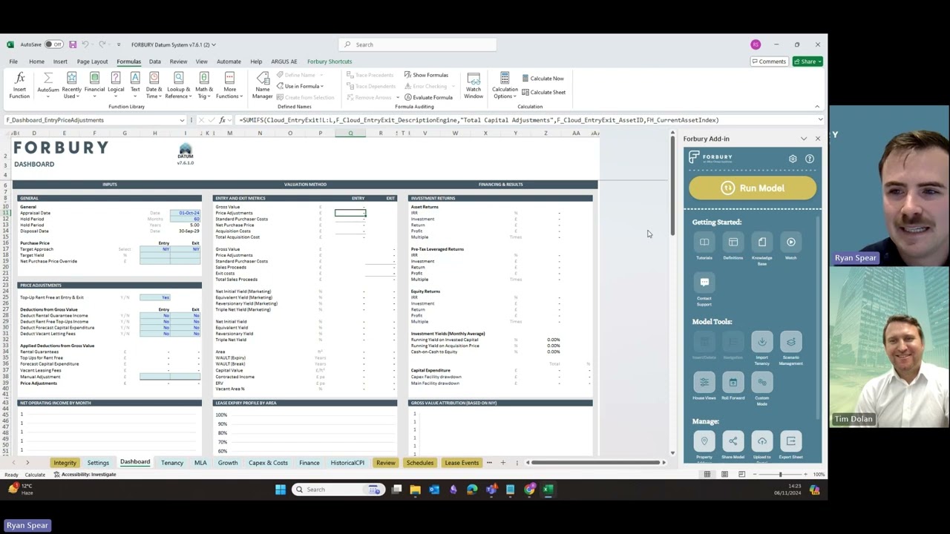
Task: Switch to the Capex & Costs sheet tab
Action: click(268, 463)
